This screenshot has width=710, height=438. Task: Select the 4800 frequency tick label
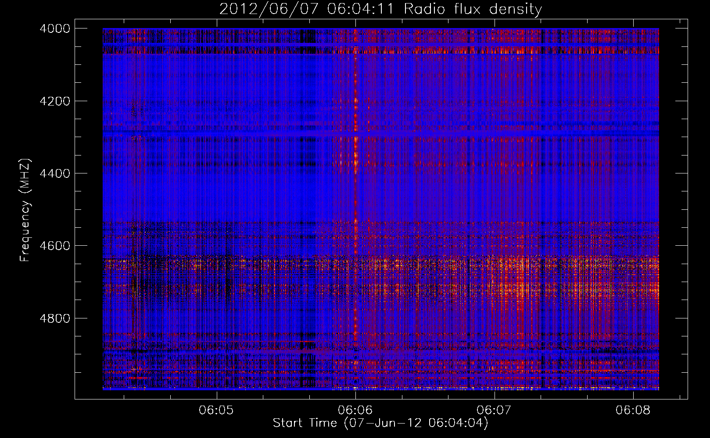55,318
